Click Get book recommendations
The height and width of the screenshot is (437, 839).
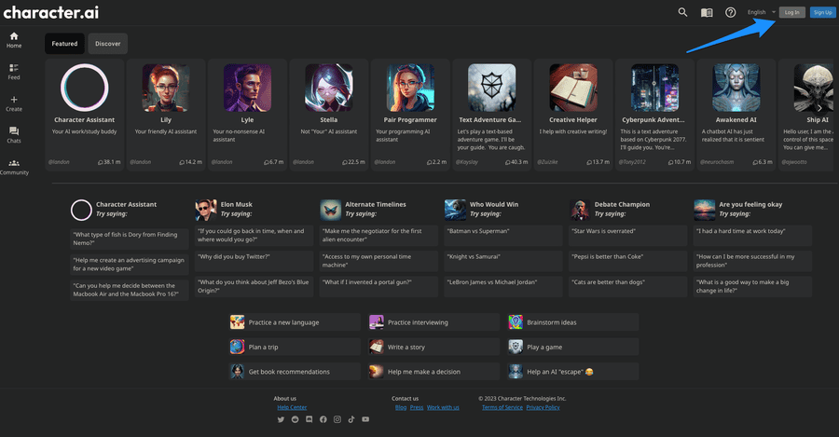click(295, 371)
